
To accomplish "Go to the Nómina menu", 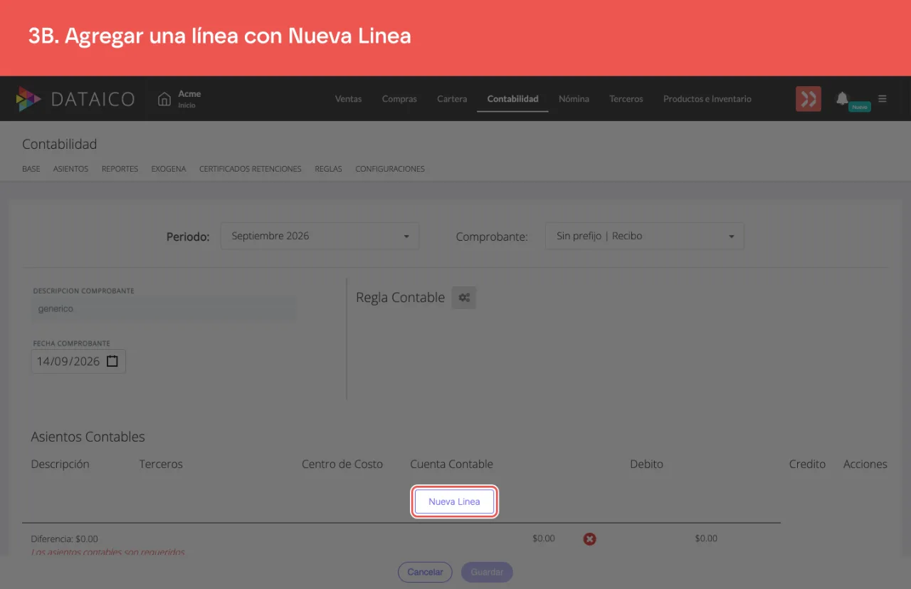I will coord(574,99).
